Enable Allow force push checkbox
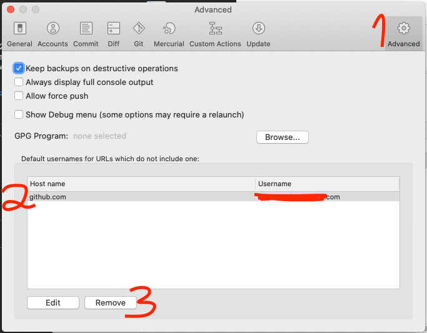Viewport: 427px width, 333px height. 19,96
